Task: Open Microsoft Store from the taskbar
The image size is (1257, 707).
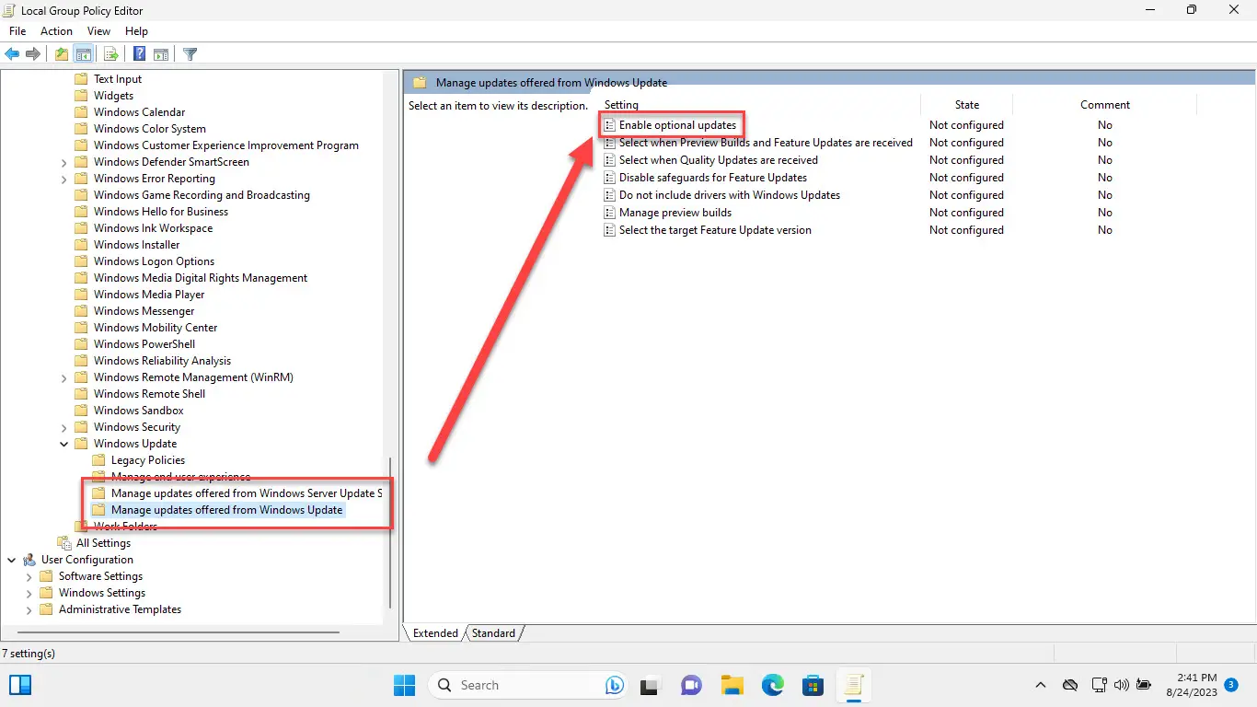Action: coord(813,685)
